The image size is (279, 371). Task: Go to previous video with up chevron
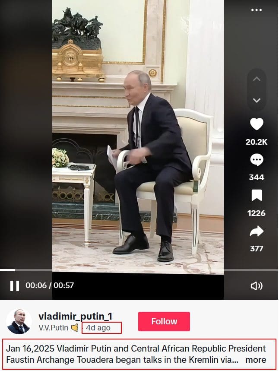pos(257,79)
